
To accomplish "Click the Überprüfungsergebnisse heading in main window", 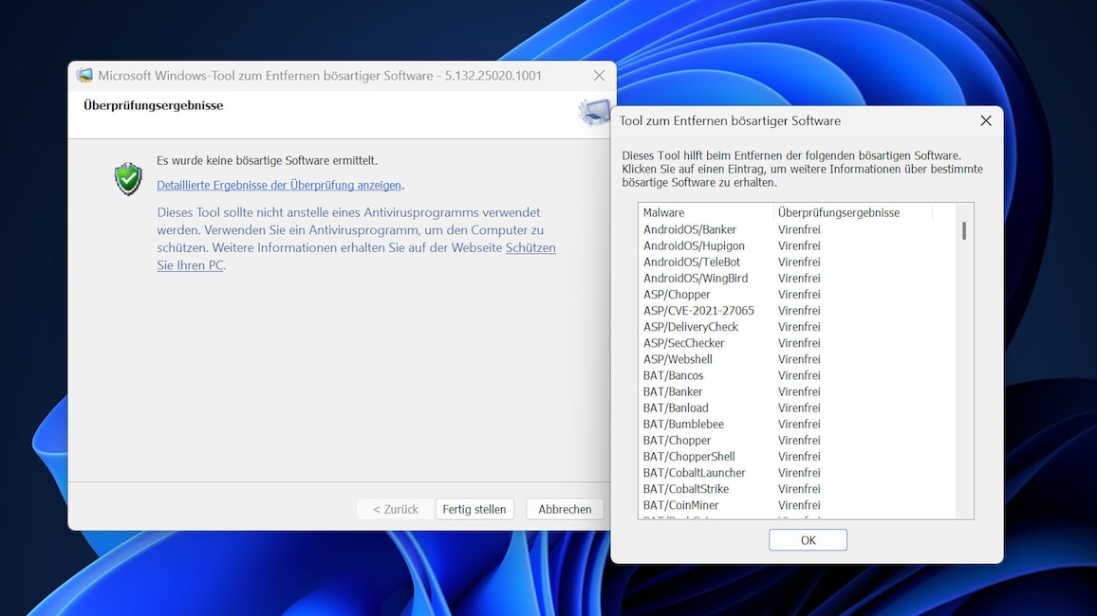I will (153, 105).
